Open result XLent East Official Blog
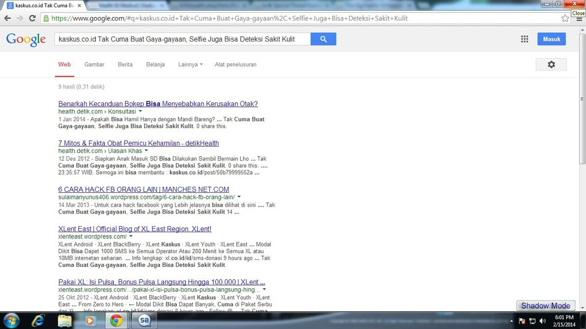The width and height of the screenshot is (586, 329). [x=135, y=229]
